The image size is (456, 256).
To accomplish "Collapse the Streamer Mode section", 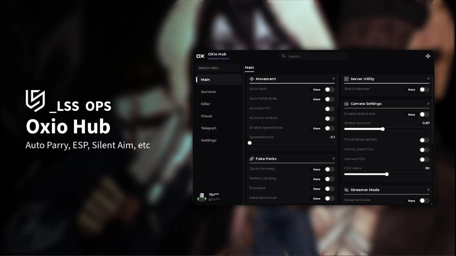I will (428, 190).
